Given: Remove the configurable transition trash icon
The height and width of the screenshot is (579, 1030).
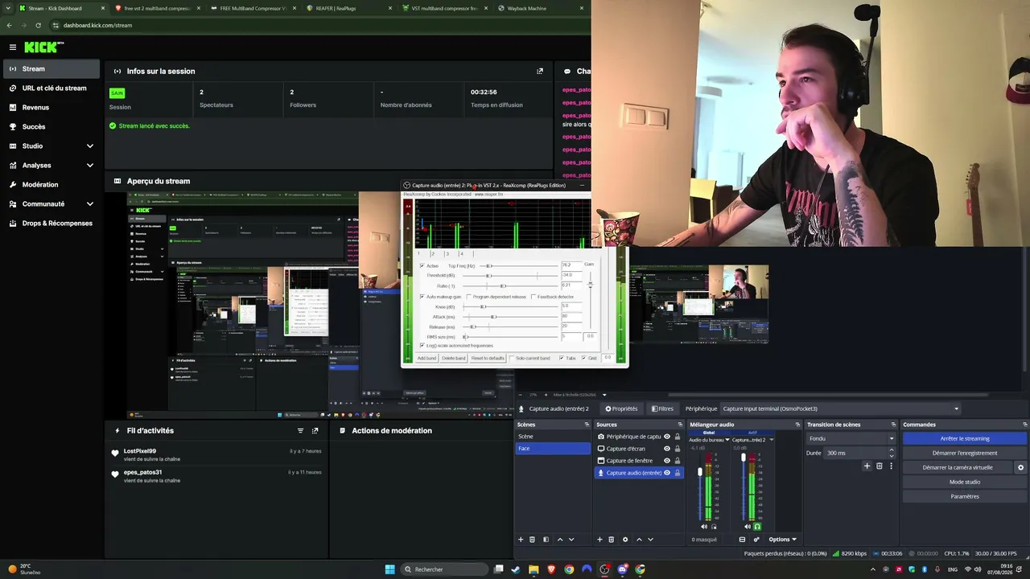Looking at the screenshot, I should (879, 466).
